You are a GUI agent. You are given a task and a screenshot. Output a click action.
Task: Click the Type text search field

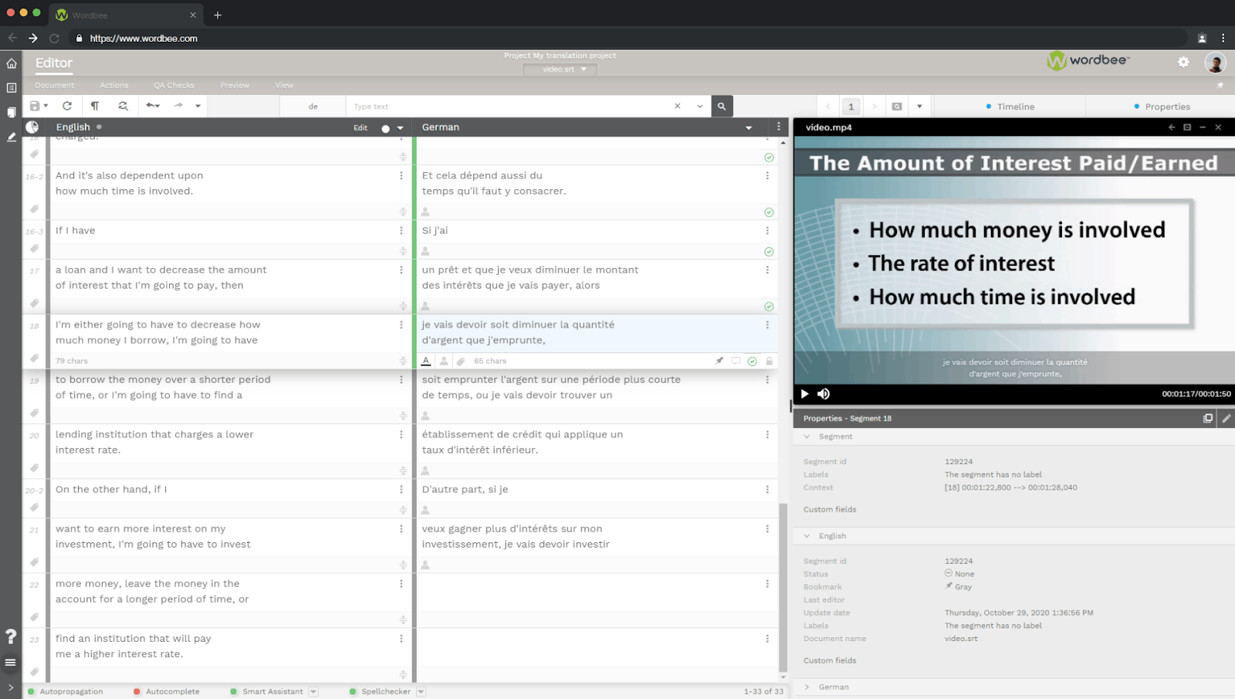point(509,107)
